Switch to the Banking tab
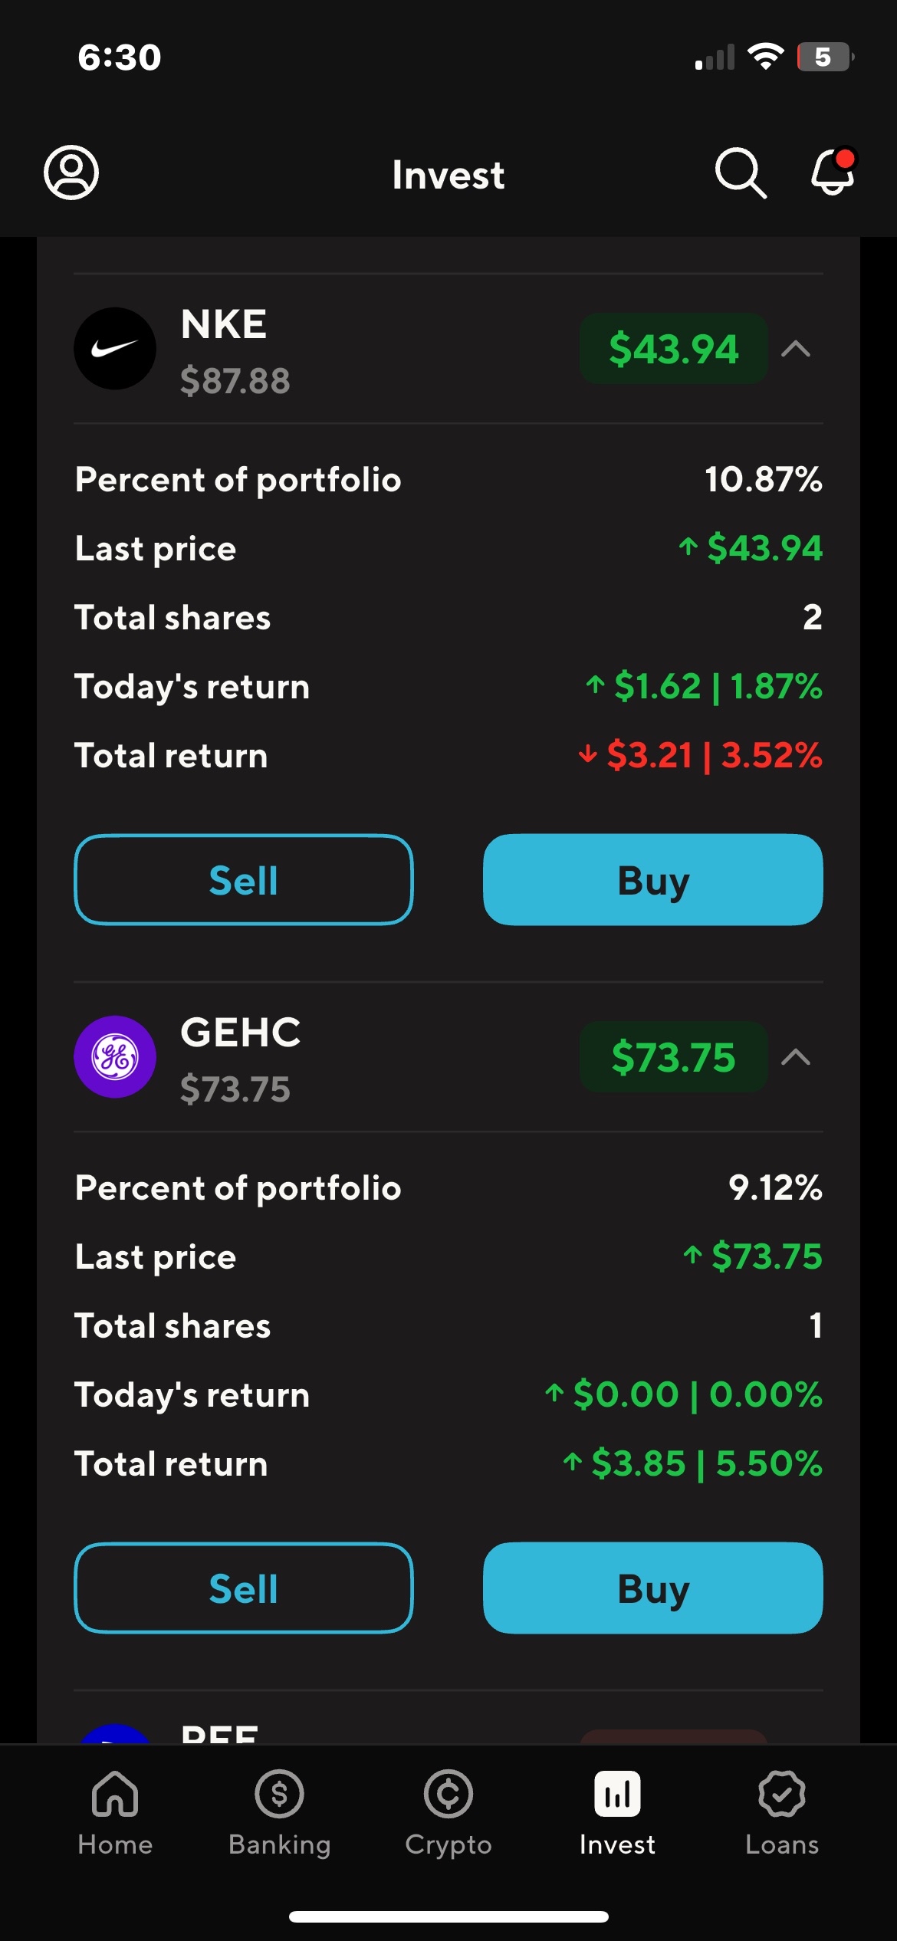Image resolution: width=897 pixels, height=1941 pixels. click(280, 1812)
